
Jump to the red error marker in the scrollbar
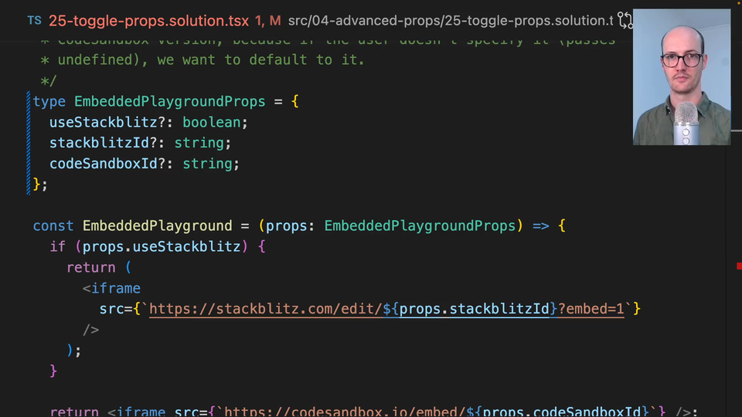[739, 266]
